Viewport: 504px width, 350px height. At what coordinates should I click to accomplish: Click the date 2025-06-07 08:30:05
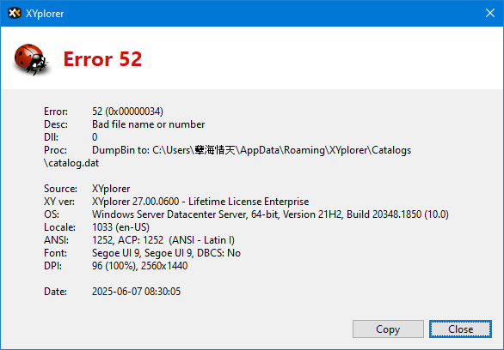[136, 292]
